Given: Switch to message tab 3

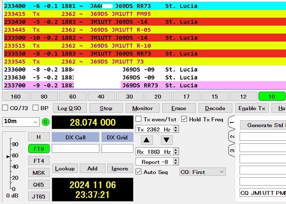Looking at the screenshot, I should point(232,151).
